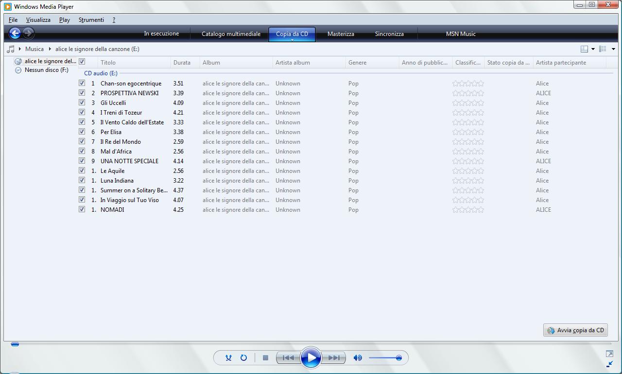Switch to 'Masterizza' tab
This screenshot has height=374, width=622.
[341, 34]
